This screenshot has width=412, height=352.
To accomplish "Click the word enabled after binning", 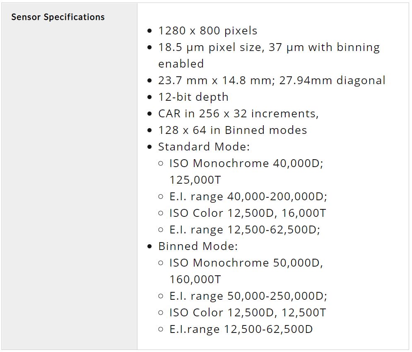I will tap(181, 64).
